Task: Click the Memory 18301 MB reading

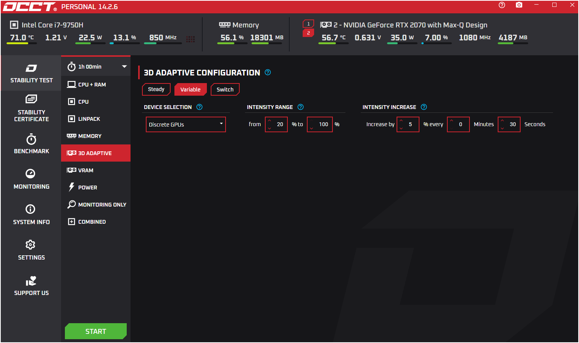Action: pos(267,38)
